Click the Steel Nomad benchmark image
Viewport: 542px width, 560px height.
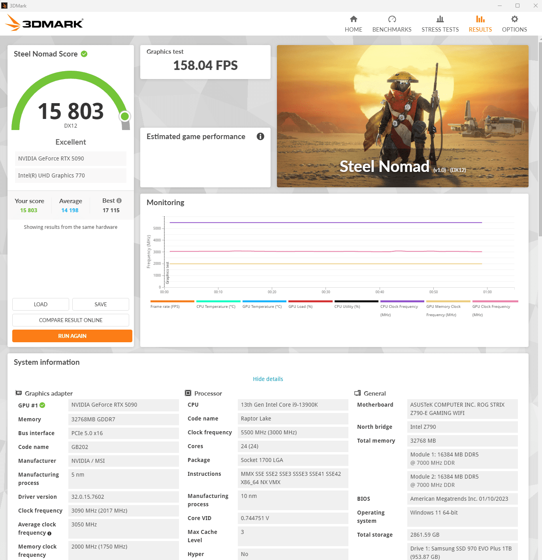tap(403, 116)
